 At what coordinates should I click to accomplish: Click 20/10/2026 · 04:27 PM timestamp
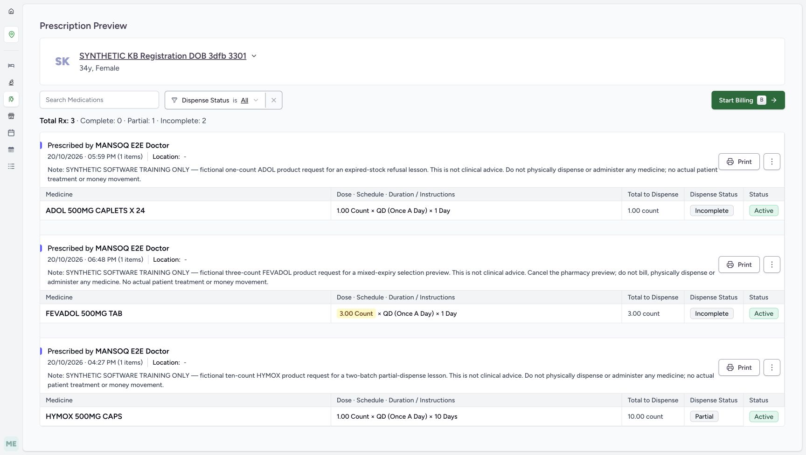[82, 362]
